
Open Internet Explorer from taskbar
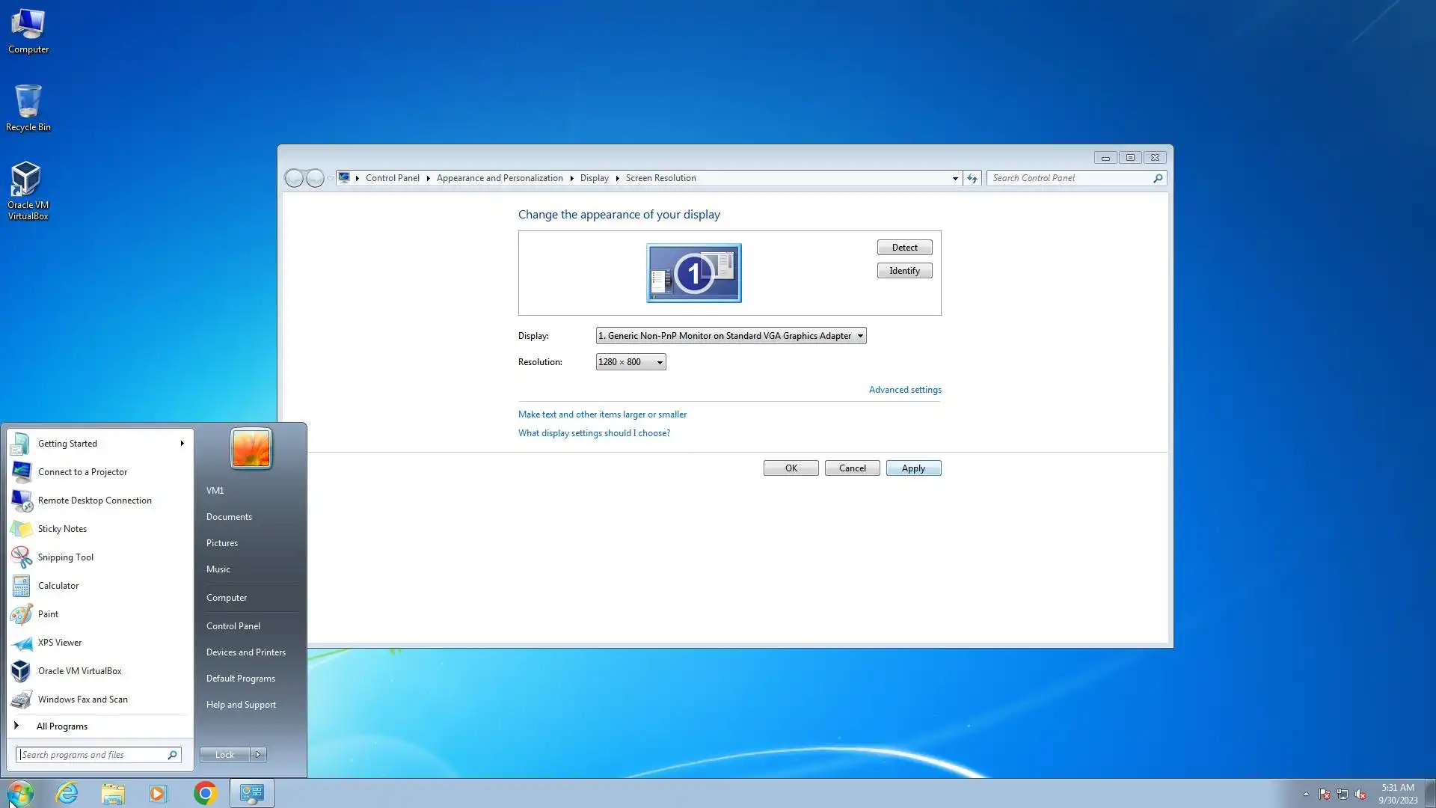pyautogui.click(x=67, y=793)
